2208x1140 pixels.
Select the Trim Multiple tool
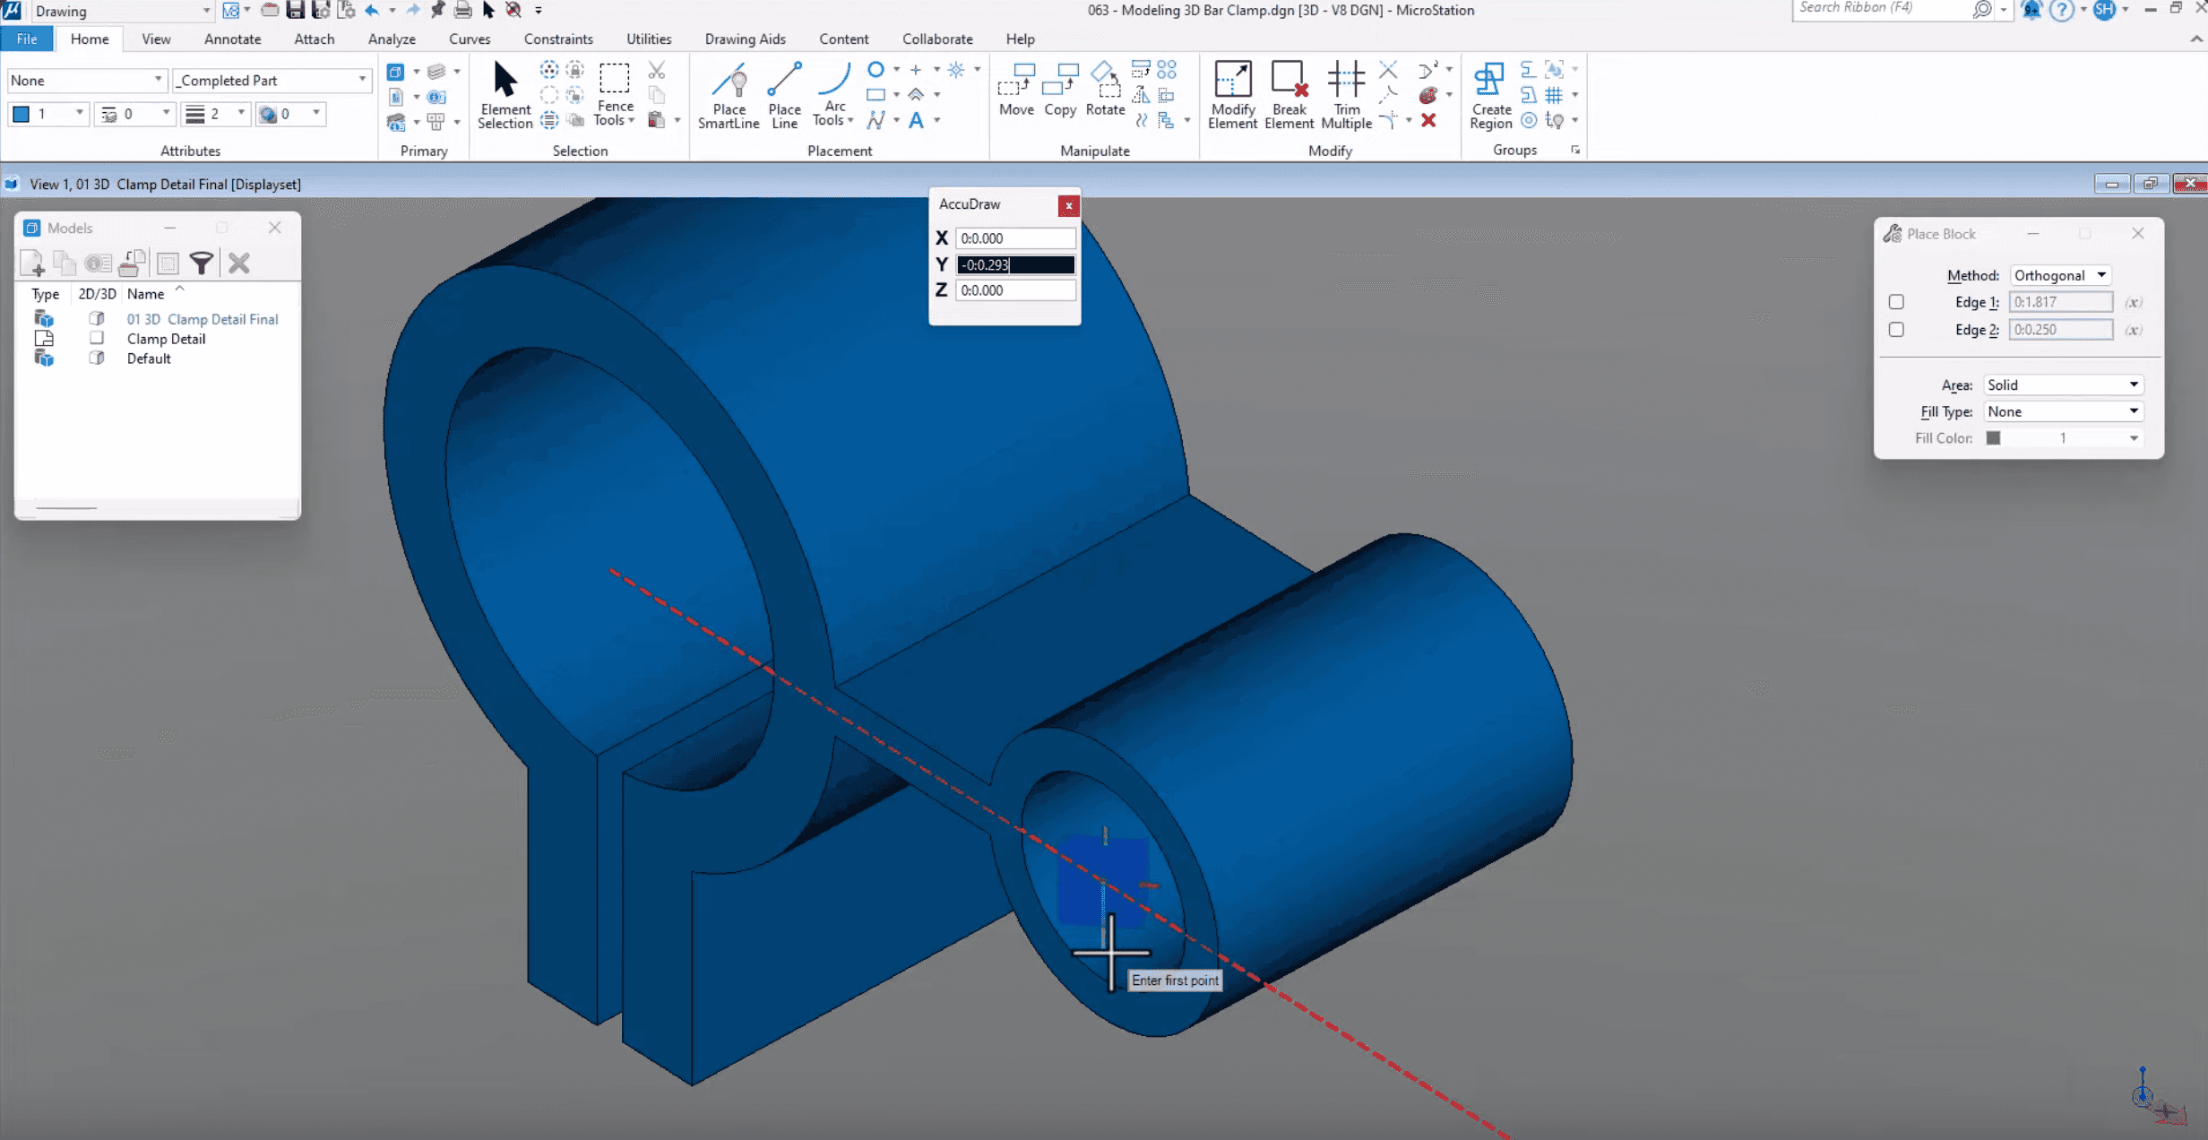(x=1346, y=95)
